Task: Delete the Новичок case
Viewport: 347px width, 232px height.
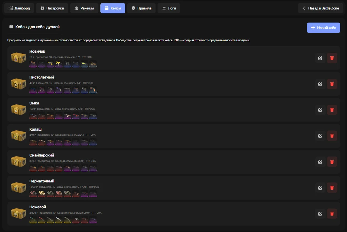Action: pyautogui.click(x=332, y=58)
